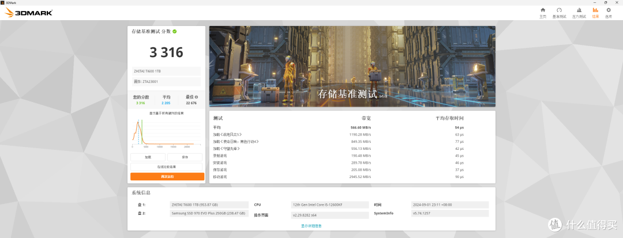Click the average access time 54 µs
This screenshot has height=238, width=623.
[460, 128]
